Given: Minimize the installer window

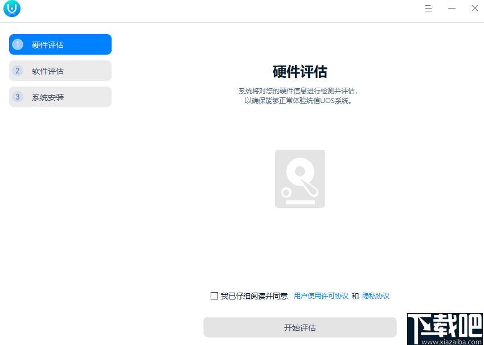Looking at the screenshot, I should 452,9.
